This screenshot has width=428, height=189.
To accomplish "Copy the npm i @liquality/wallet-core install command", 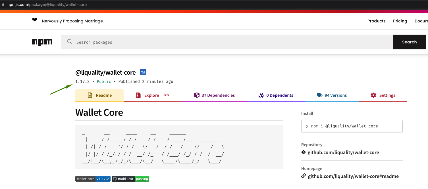I will pos(352,126).
